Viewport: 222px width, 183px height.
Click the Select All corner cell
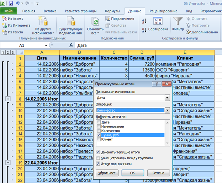(x=20, y=53)
